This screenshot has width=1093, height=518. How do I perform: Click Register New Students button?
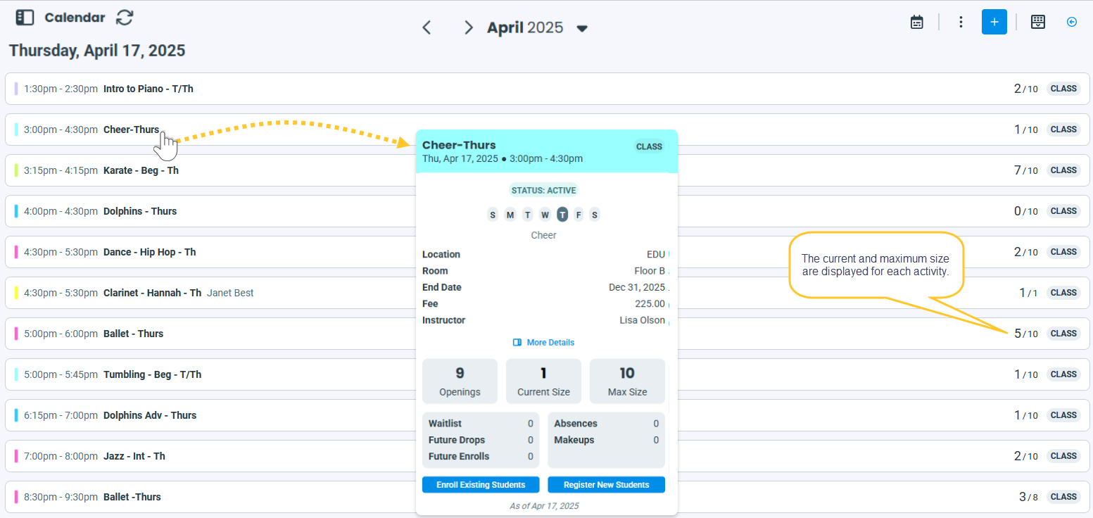pyautogui.click(x=607, y=485)
